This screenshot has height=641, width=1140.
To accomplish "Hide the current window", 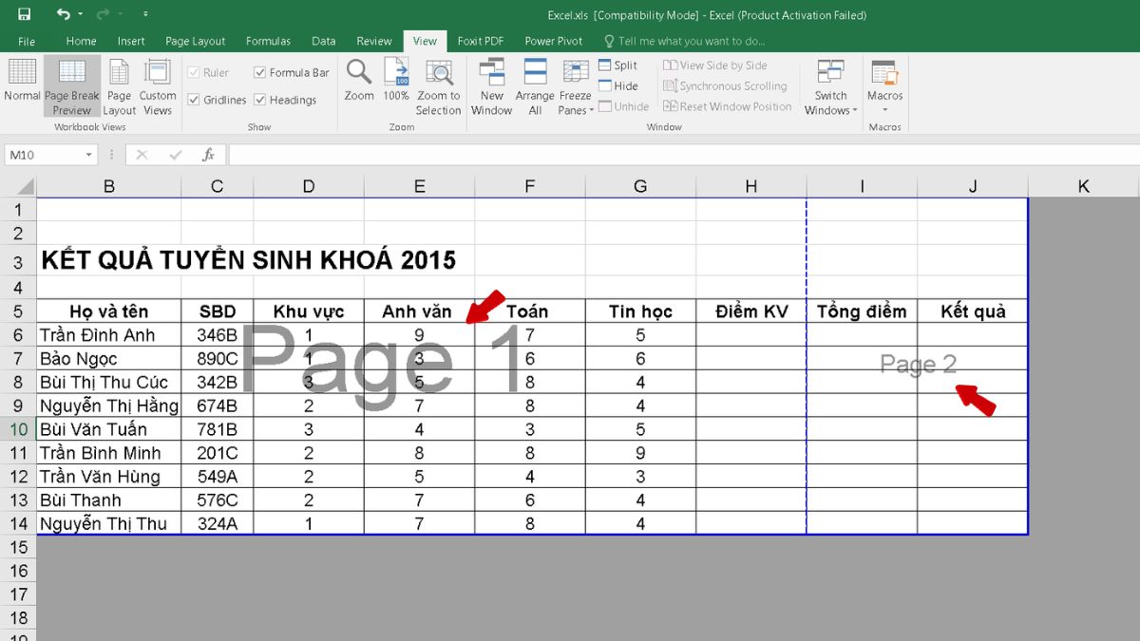I will point(618,85).
